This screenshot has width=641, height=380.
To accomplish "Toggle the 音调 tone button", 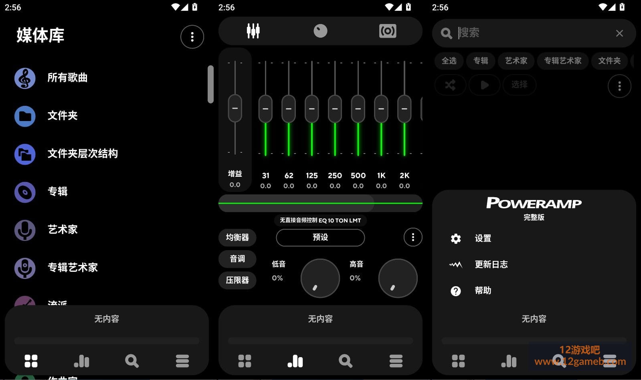I will pos(237,259).
